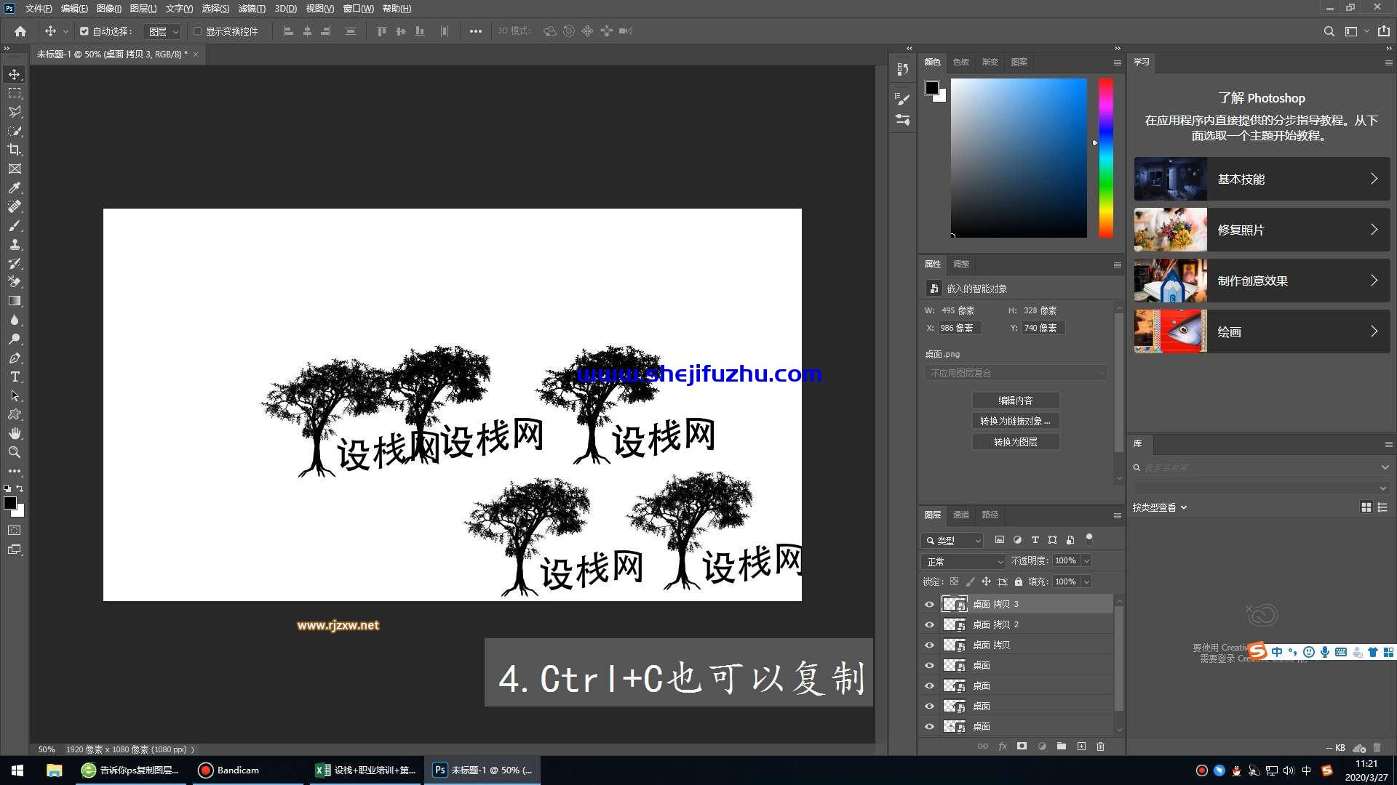Open Bandicam from the taskbar
The height and width of the screenshot is (785, 1397).
coord(229,770)
